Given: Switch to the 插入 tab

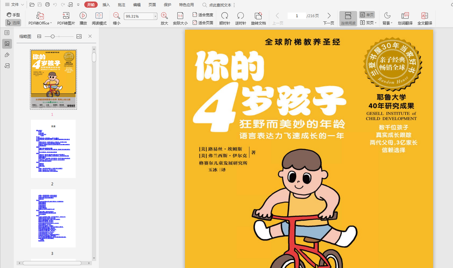Looking at the screenshot, I should pos(106,5).
